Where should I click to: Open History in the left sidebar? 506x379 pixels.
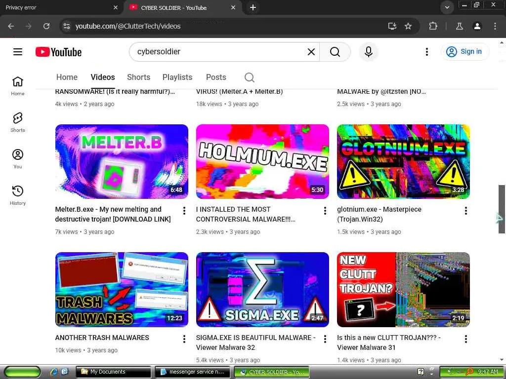(18, 195)
